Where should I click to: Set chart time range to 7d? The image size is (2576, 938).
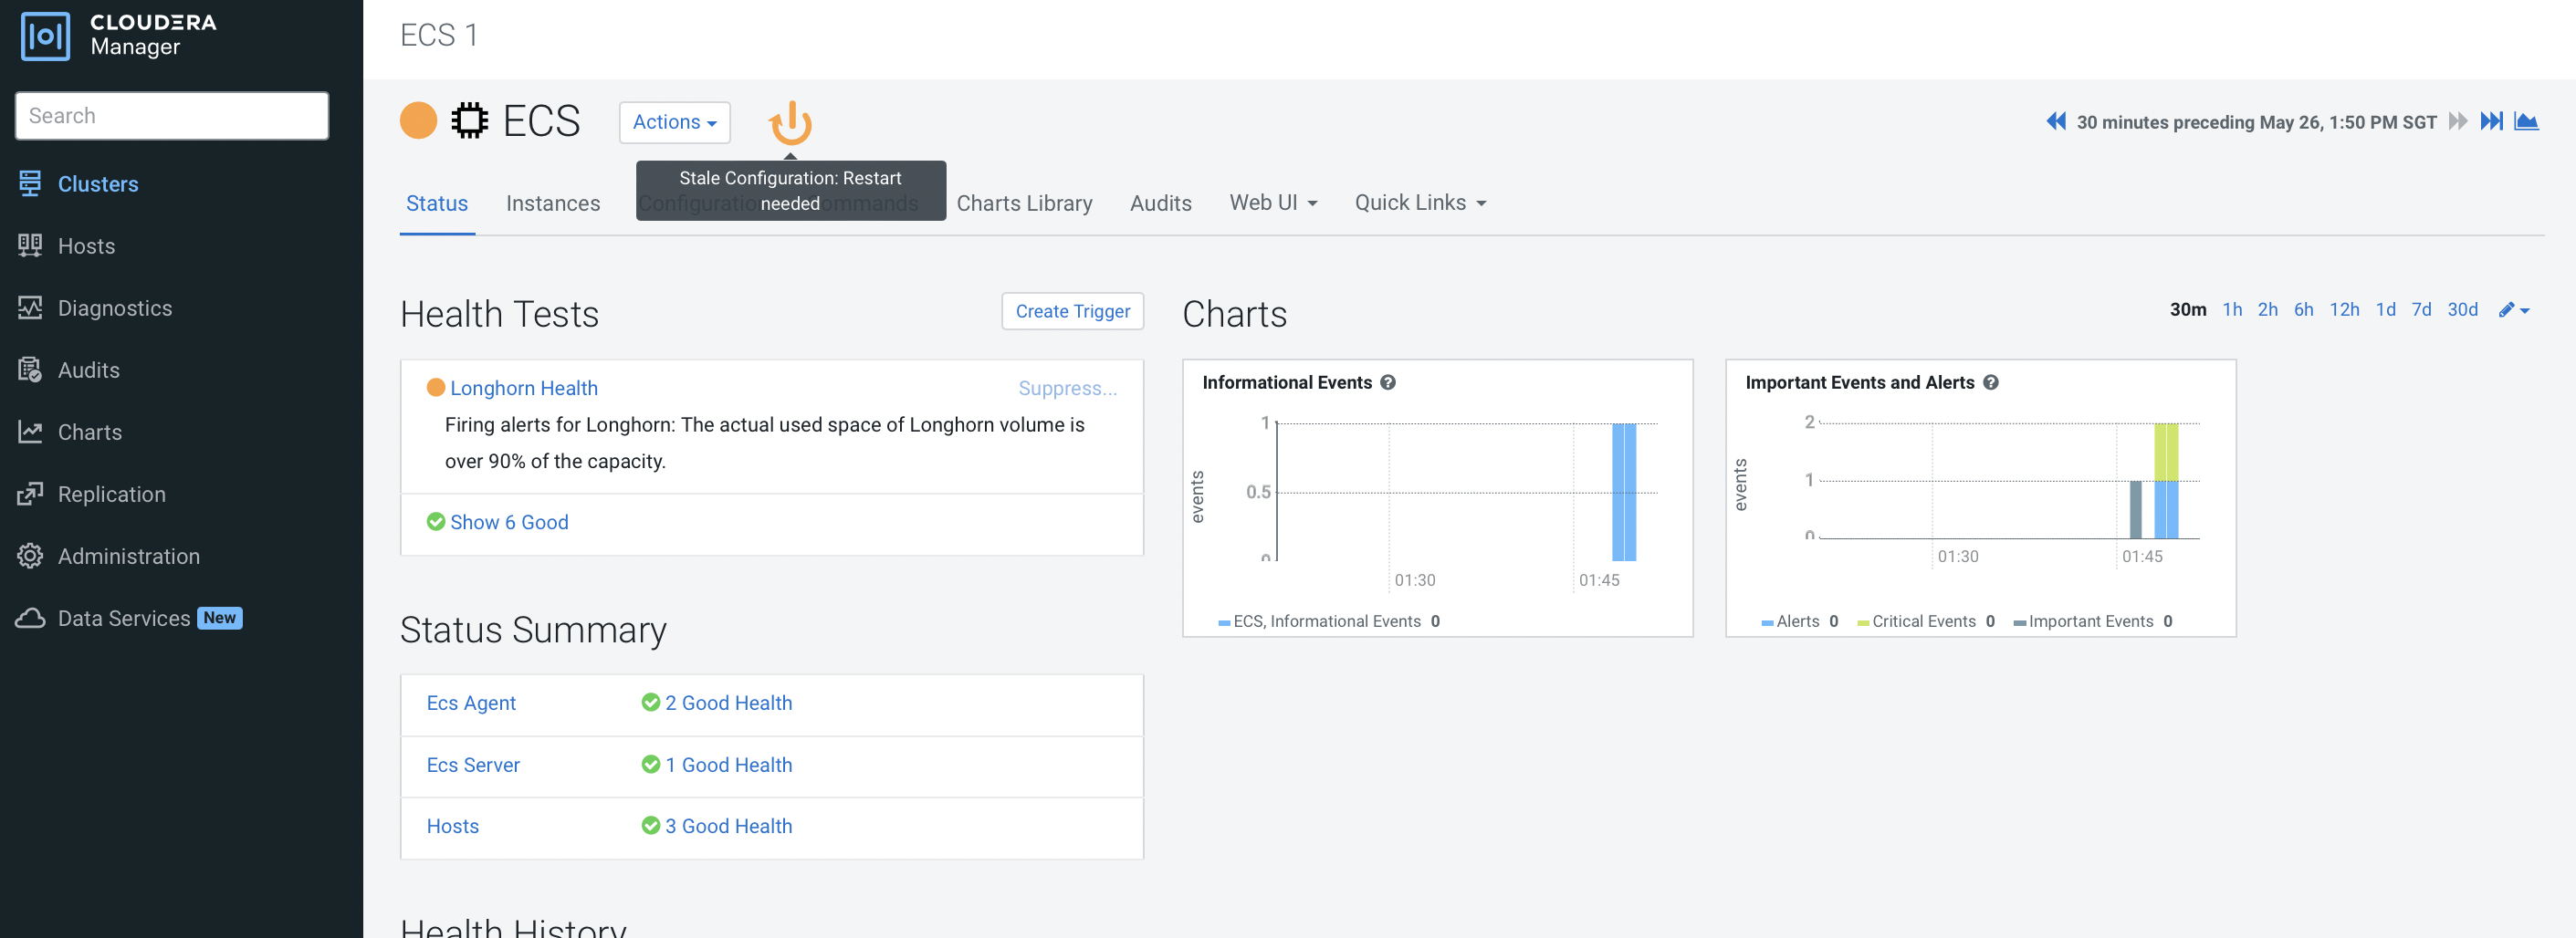point(2421,310)
